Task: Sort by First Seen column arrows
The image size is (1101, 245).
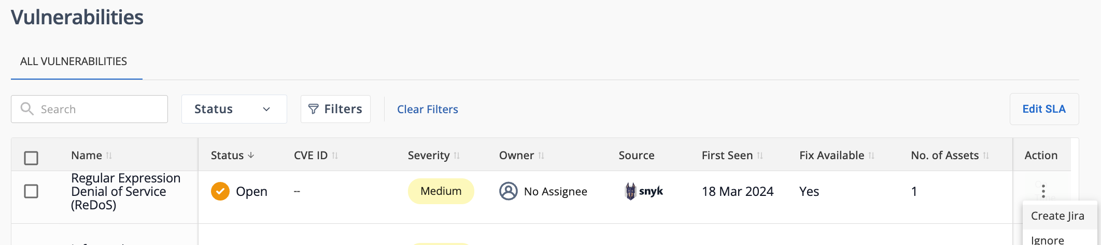Action: (760, 156)
